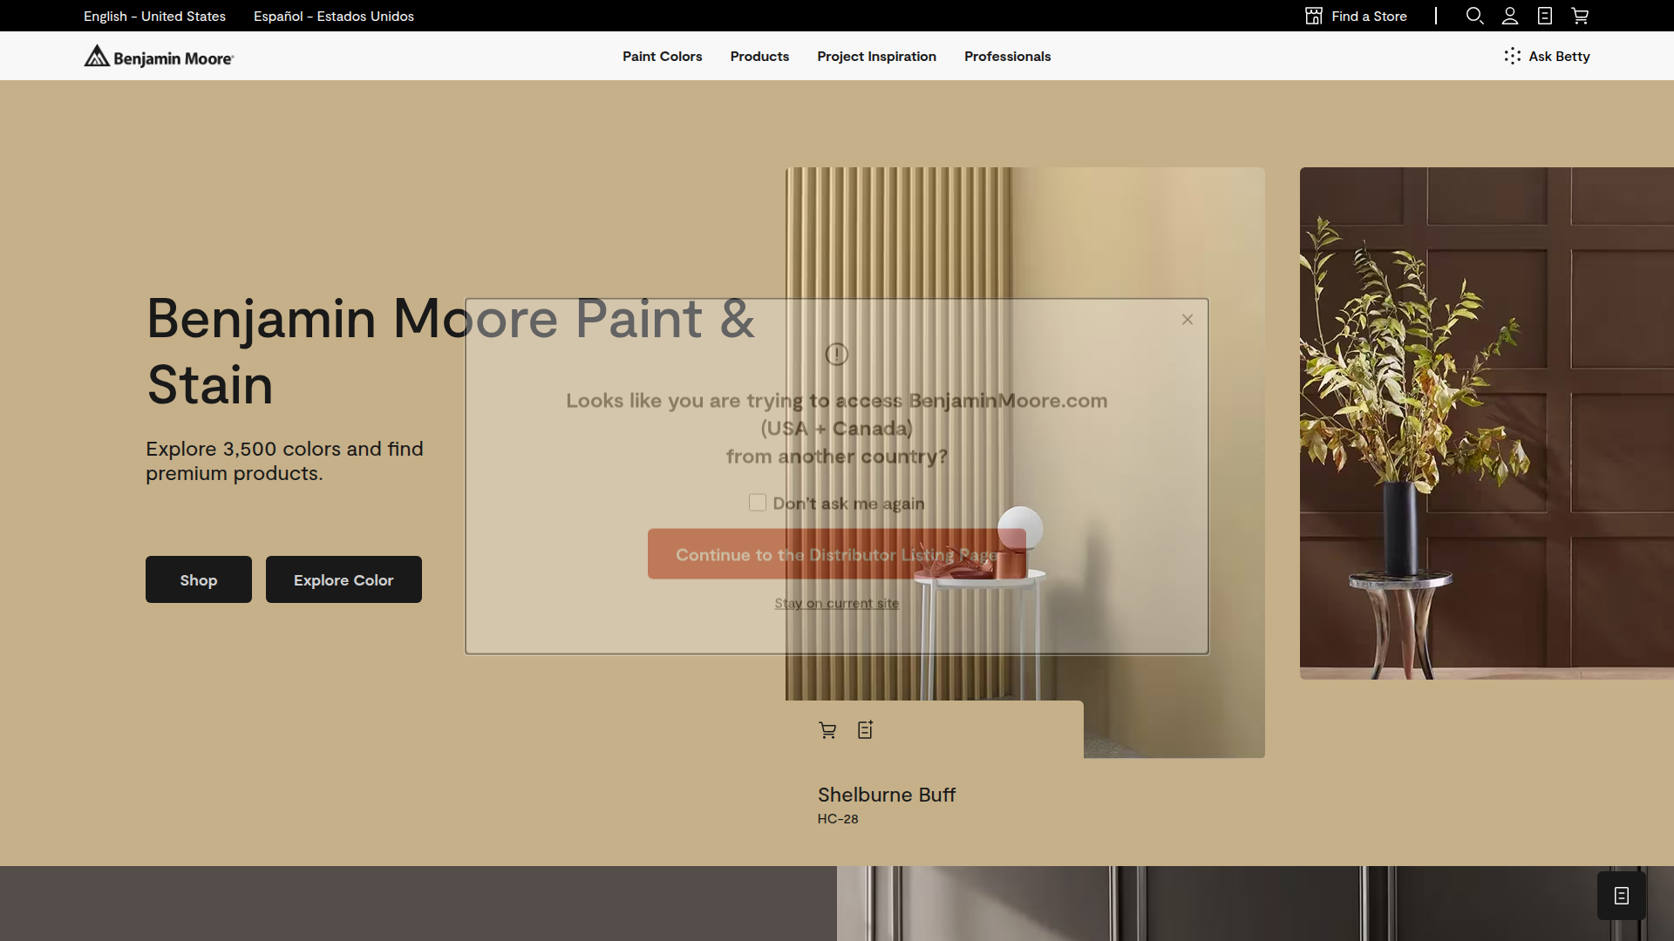
Task: Switch language to Español – Estados Unidos
Action: [x=333, y=16]
